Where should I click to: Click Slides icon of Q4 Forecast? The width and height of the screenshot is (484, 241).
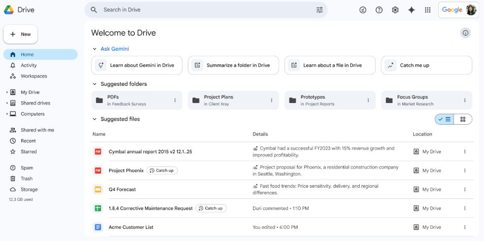[x=98, y=189]
